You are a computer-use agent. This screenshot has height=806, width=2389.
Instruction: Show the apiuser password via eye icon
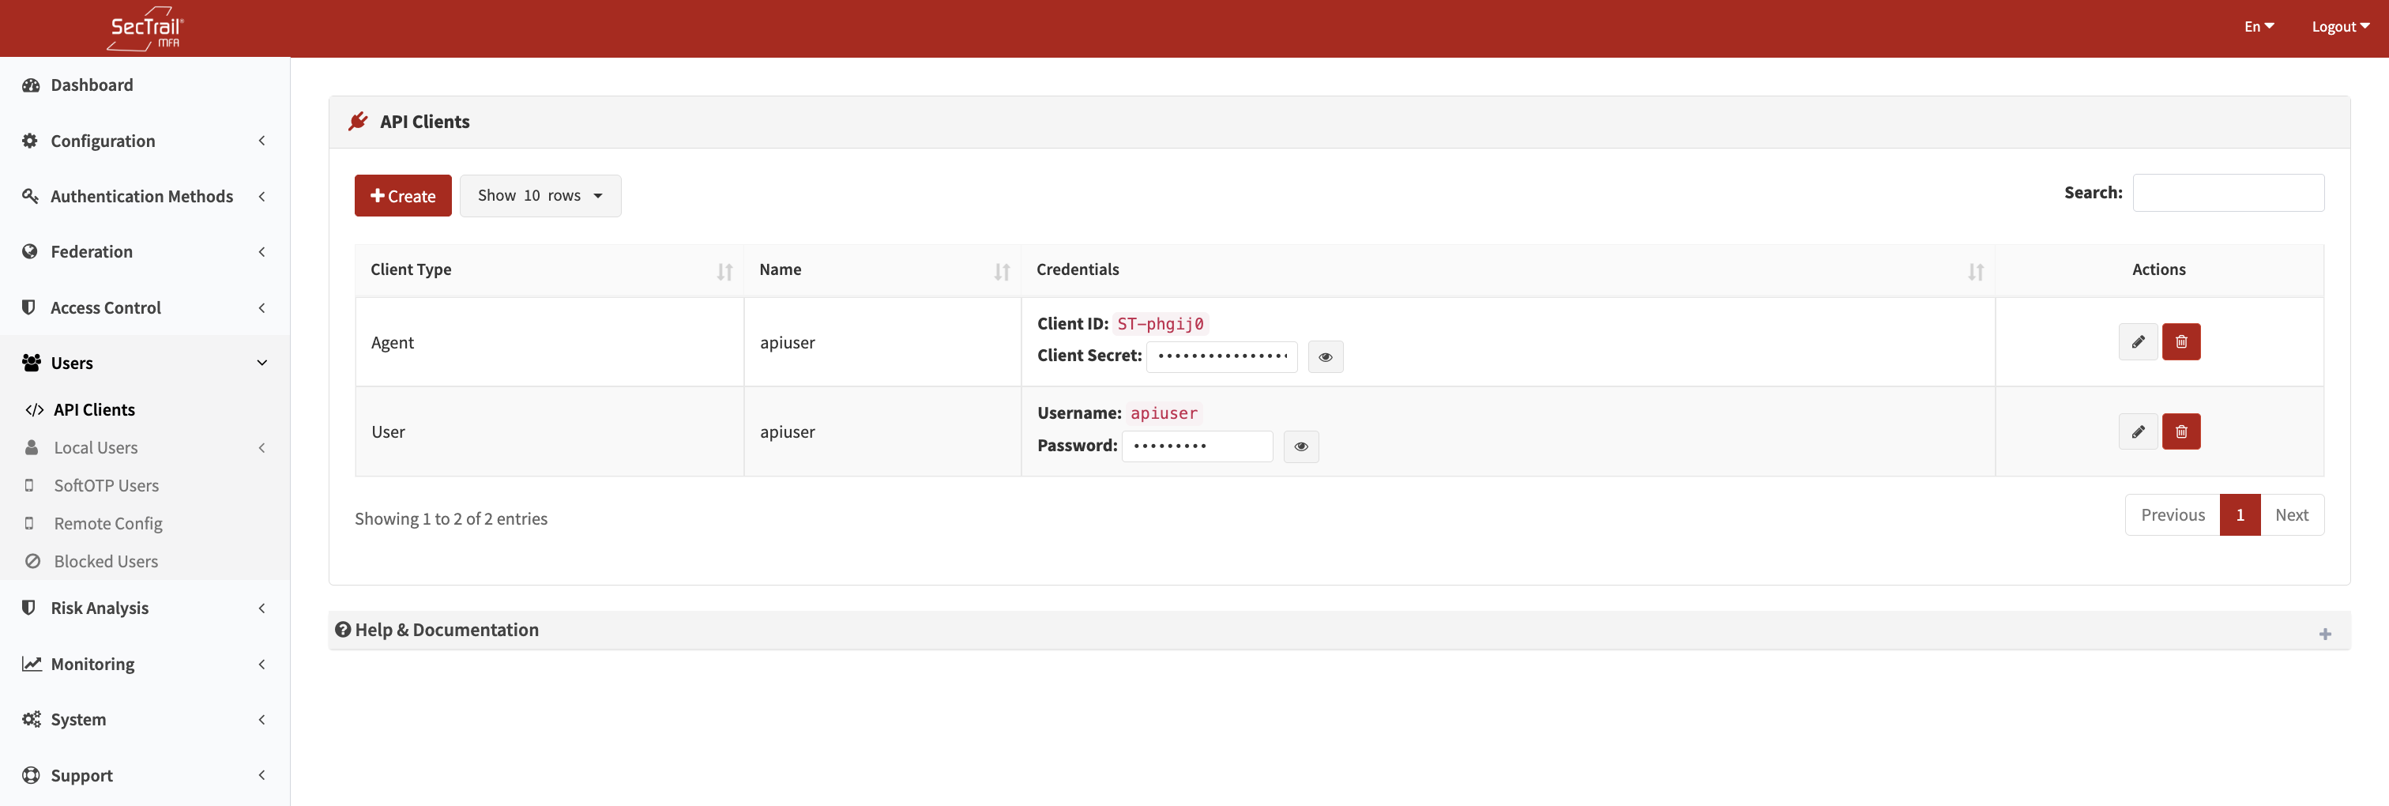coord(1300,446)
